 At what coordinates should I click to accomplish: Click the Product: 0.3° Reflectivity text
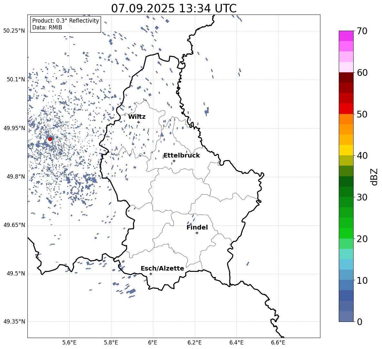[x=66, y=21]
